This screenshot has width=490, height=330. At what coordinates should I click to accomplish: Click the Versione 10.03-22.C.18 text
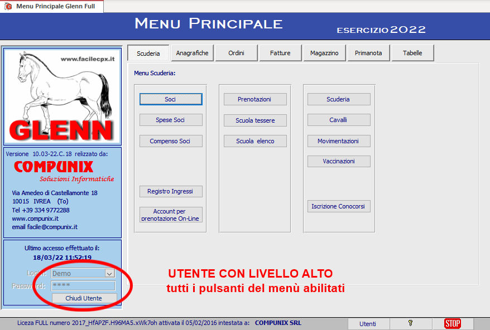click(x=39, y=154)
